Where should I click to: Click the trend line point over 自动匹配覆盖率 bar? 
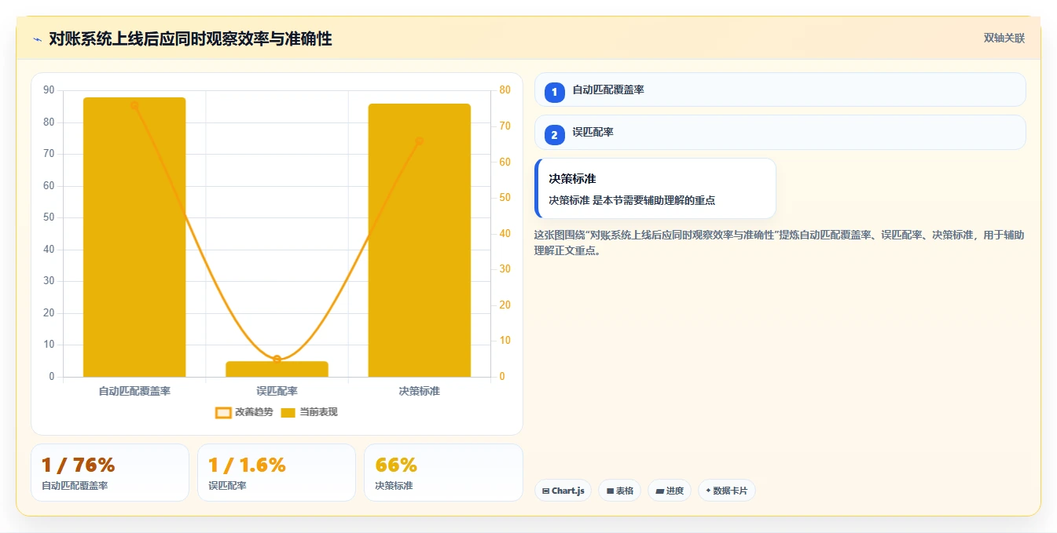click(x=134, y=105)
